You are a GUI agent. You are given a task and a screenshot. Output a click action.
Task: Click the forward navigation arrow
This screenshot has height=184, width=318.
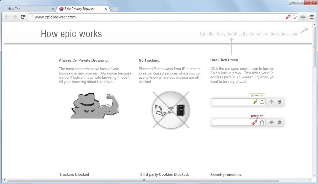pos(15,17)
